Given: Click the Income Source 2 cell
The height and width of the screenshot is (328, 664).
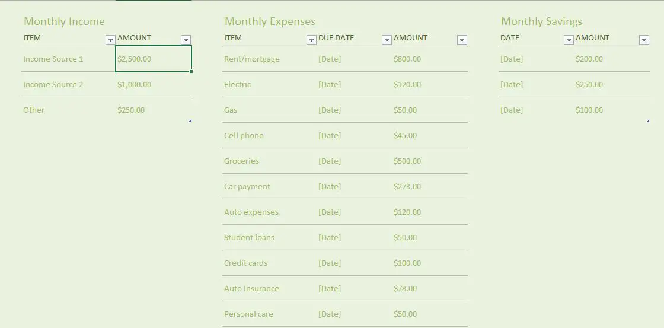Looking at the screenshot, I should pos(68,84).
